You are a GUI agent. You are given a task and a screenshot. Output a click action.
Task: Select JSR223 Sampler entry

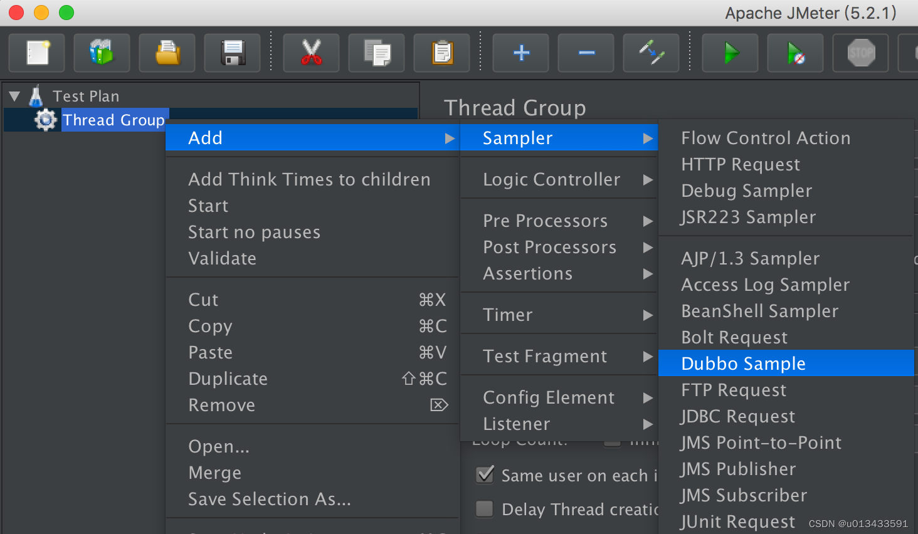click(x=786, y=217)
